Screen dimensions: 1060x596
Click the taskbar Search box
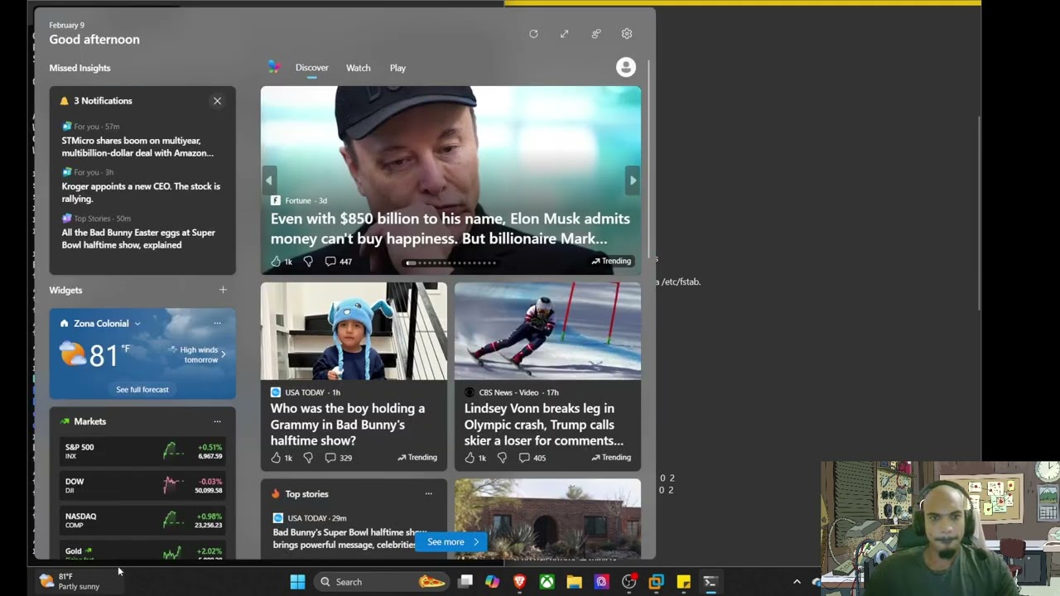coord(382,582)
